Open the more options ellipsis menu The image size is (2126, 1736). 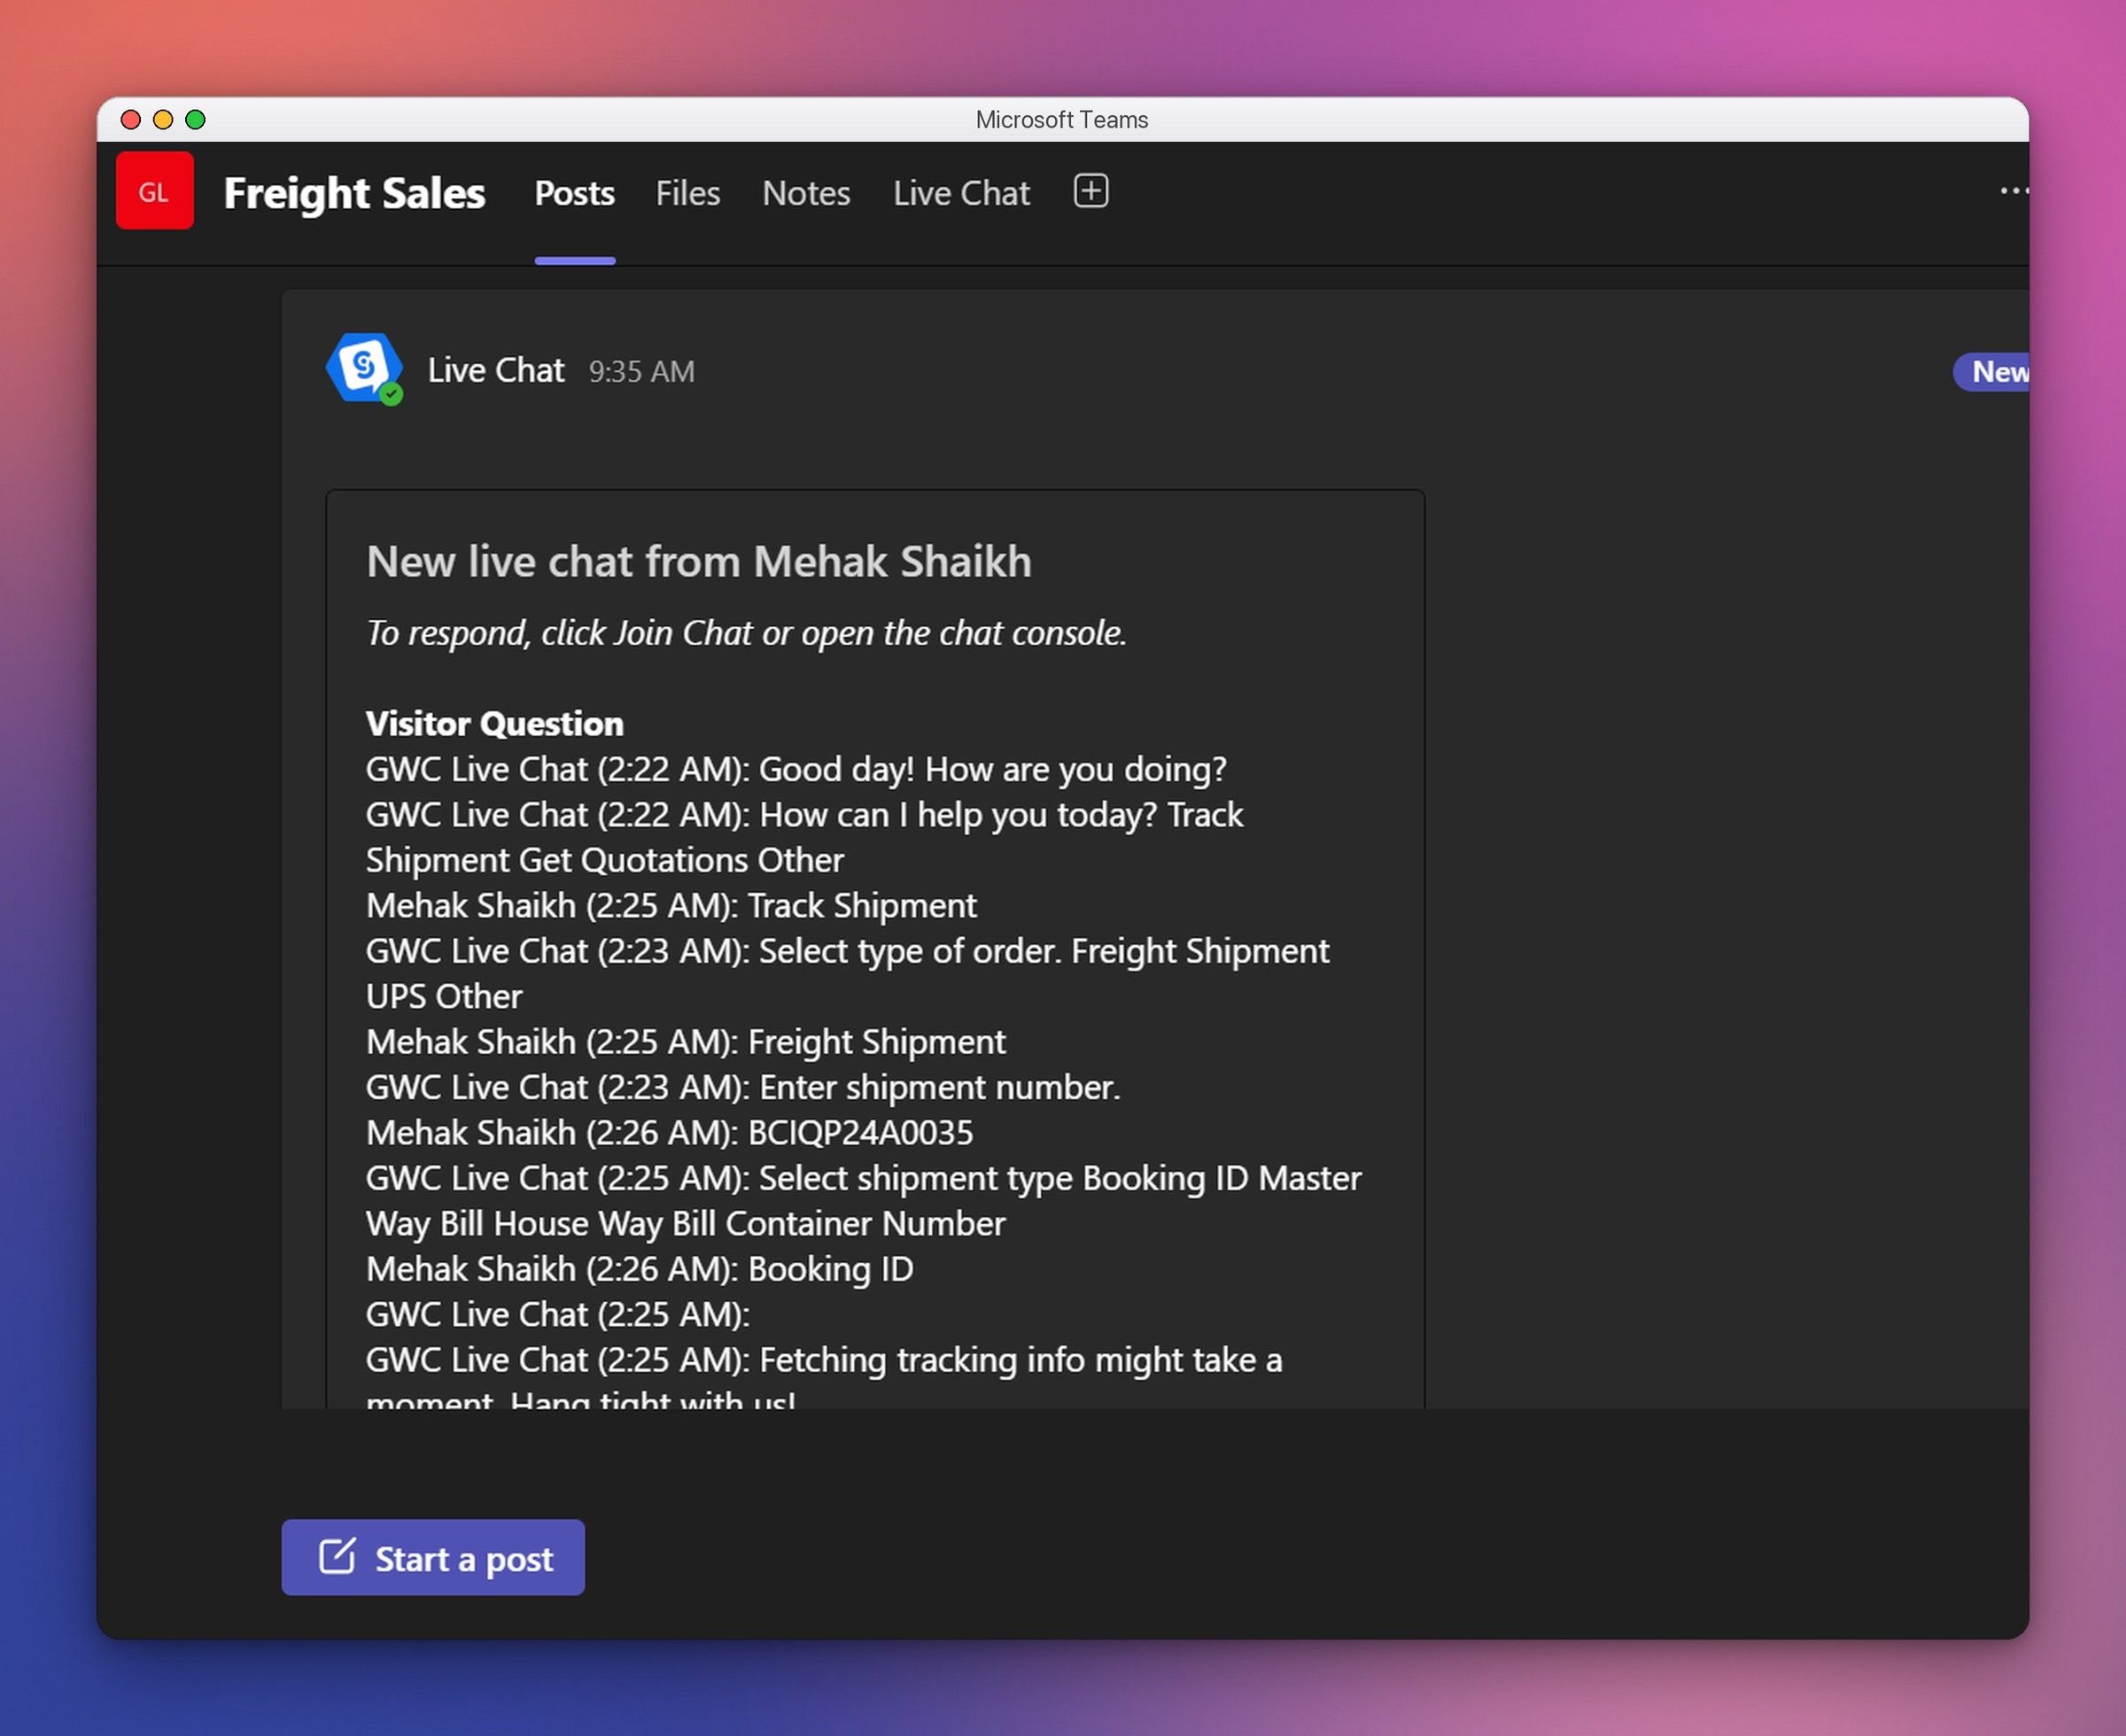click(2013, 191)
